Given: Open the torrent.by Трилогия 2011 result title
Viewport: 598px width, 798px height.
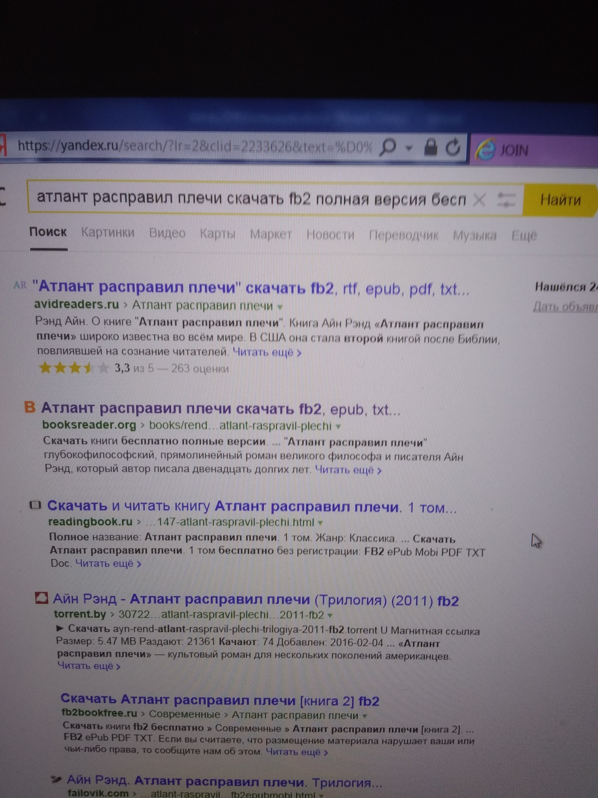Looking at the screenshot, I should point(256,600).
